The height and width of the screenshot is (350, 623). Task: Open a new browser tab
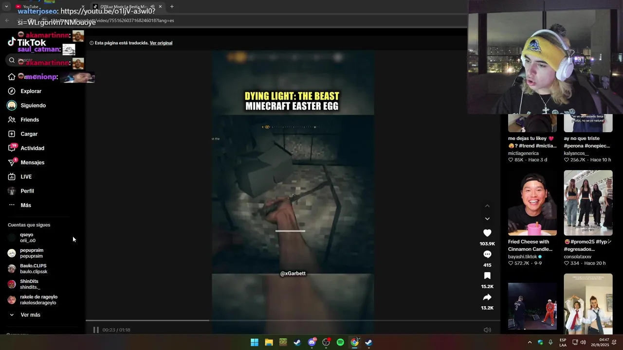pos(172,7)
